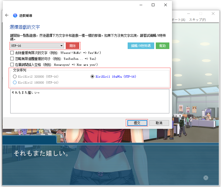Image resolution: width=221 pixels, height=187 pixels.
Task: Open 編輯/H特殊碼 edit special code
Action: click(141, 46)
